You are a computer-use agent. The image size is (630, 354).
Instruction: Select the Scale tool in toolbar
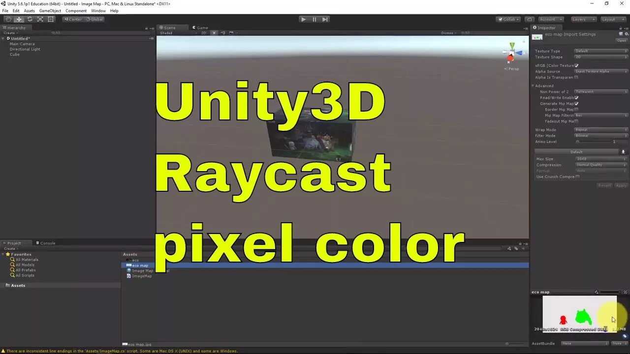(x=40, y=19)
